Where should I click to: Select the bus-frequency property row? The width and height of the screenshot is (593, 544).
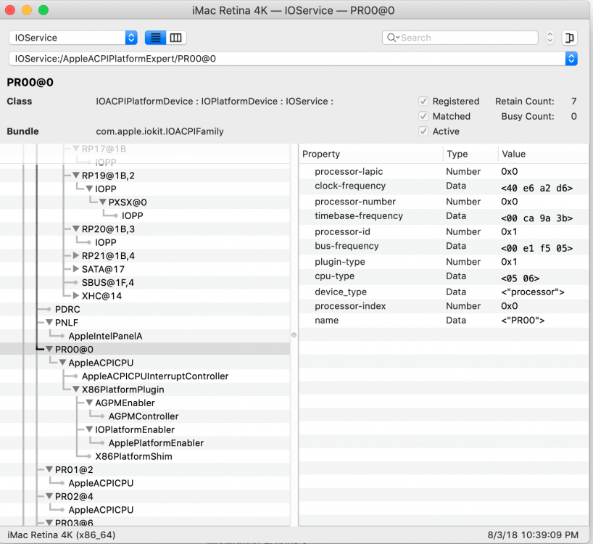point(444,247)
